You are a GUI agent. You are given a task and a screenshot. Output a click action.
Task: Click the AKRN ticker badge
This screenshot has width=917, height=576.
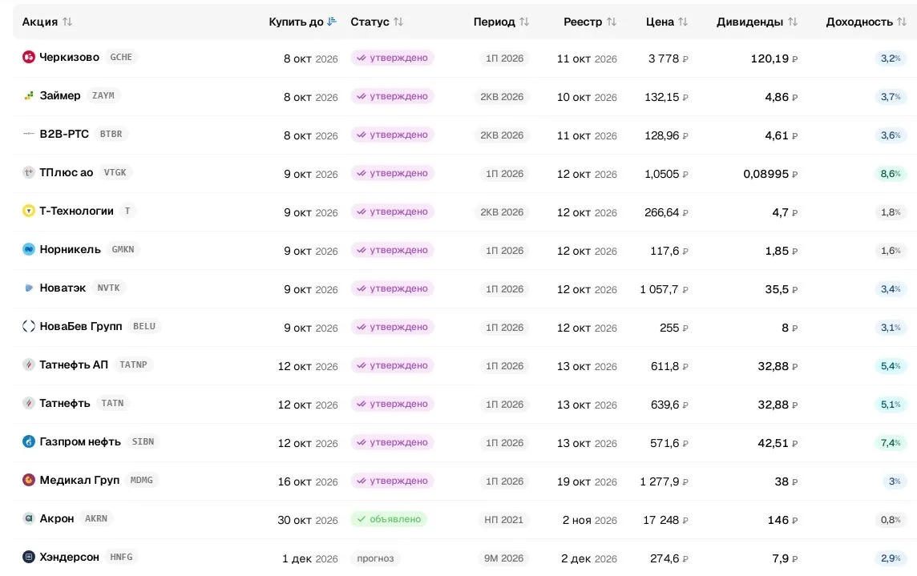point(96,518)
